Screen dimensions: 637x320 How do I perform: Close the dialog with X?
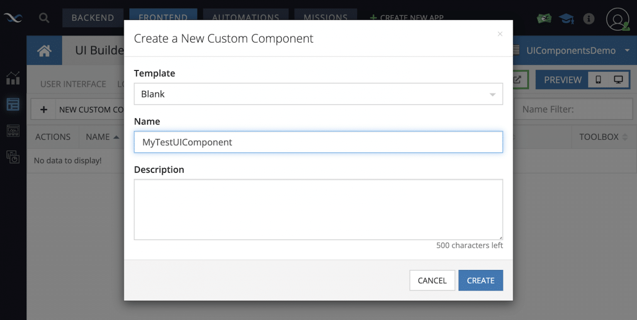point(500,34)
